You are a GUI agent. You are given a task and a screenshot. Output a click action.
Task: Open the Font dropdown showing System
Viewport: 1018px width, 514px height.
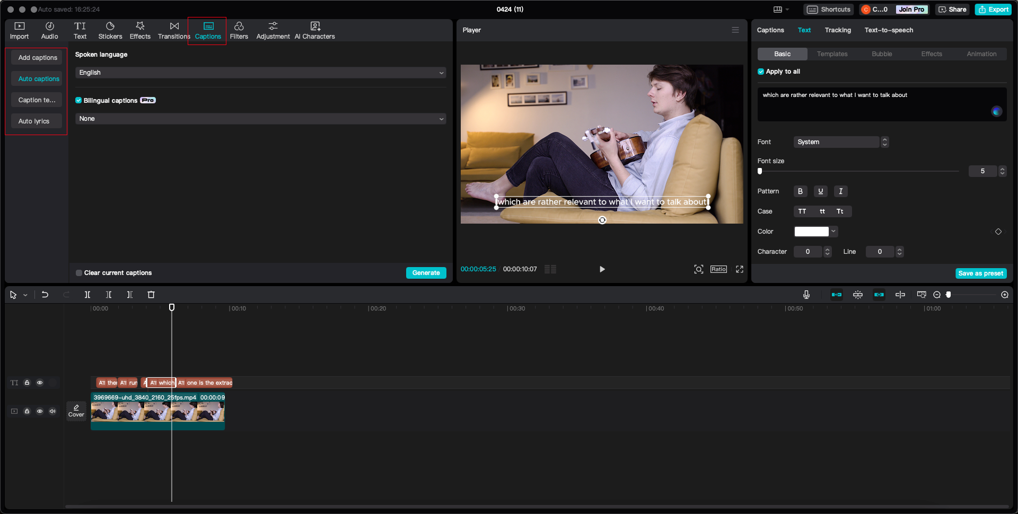point(837,142)
